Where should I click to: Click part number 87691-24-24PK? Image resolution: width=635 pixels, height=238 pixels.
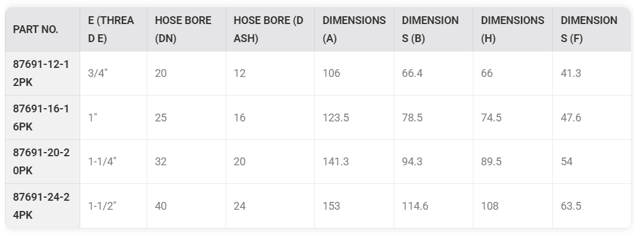[41, 206]
